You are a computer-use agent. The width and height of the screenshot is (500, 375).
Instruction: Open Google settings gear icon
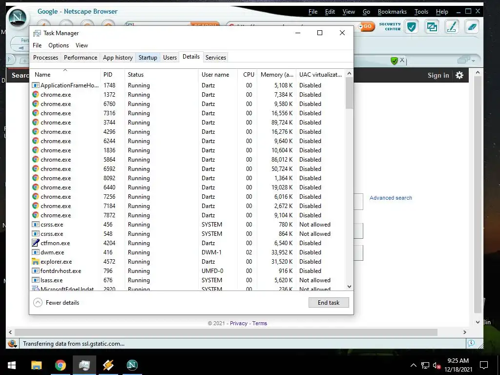459,75
